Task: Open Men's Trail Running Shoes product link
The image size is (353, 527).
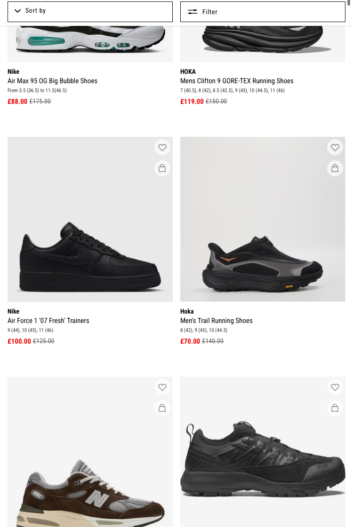Action: tap(217, 321)
